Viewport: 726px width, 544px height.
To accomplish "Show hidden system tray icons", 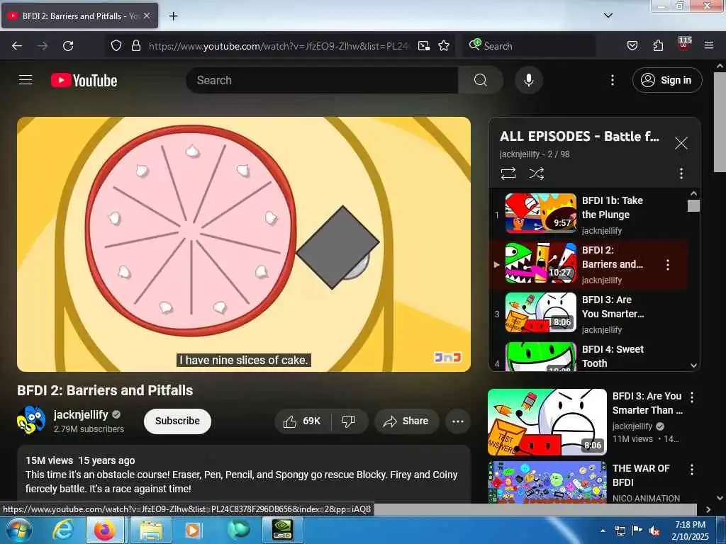I will (603, 531).
